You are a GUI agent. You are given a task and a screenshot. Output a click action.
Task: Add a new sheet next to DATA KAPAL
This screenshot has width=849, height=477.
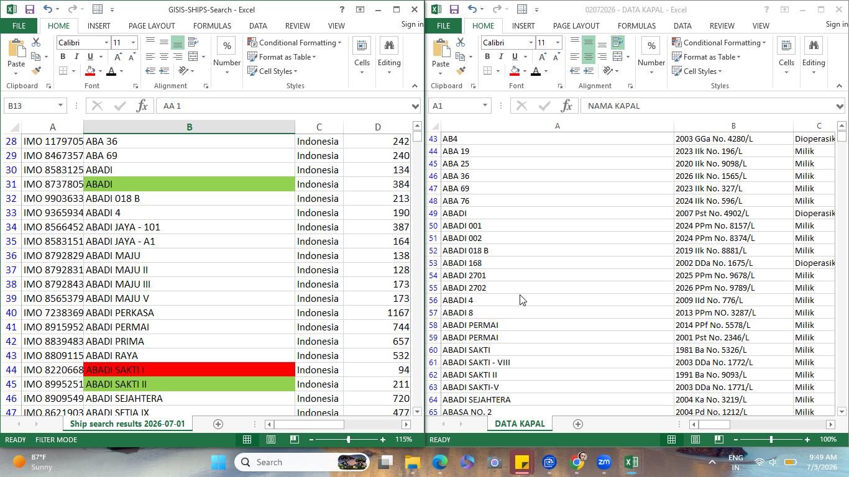click(x=577, y=424)
